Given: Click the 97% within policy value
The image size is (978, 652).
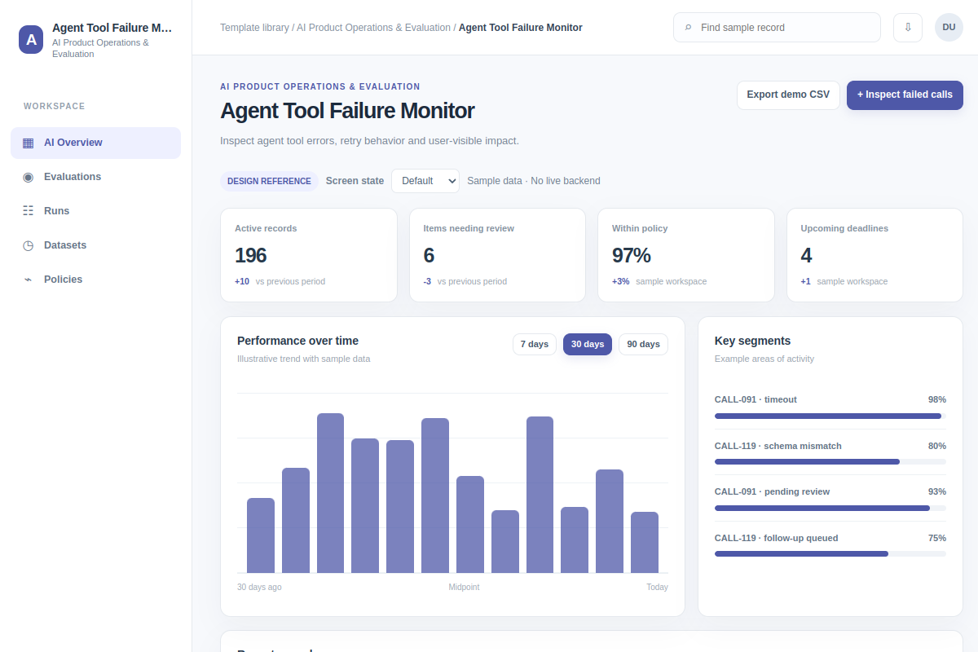Looking at the screenshot, I should pos(631,255).
